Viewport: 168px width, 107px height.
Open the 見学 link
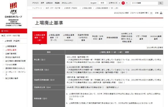[x=42, y=3]
